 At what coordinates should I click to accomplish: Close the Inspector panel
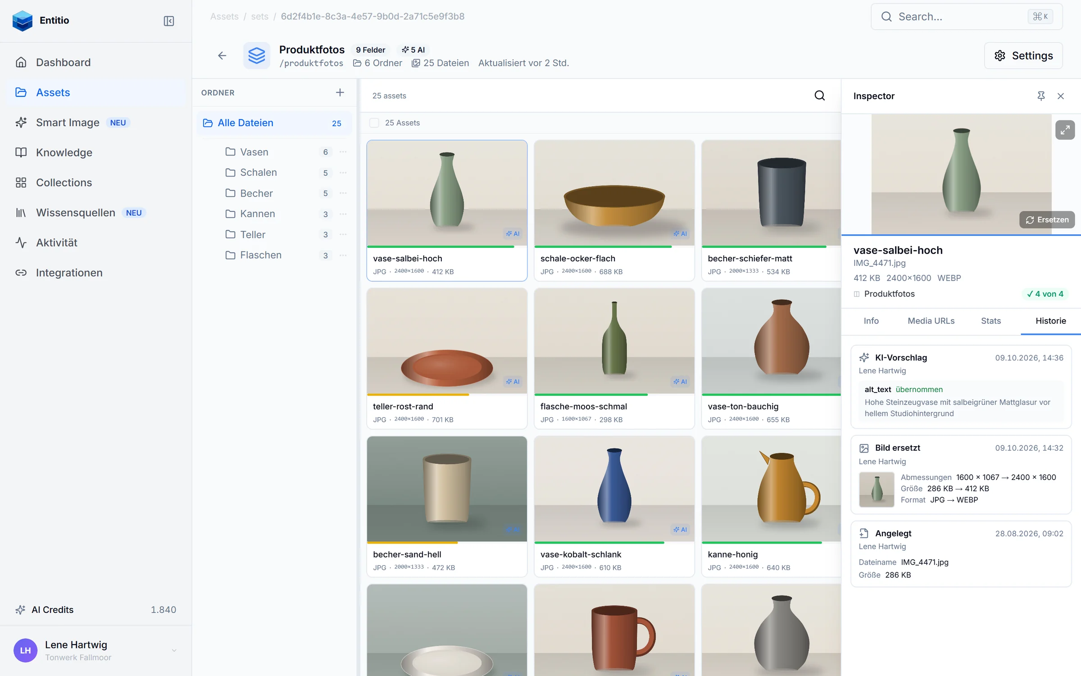click(1061, 96)
